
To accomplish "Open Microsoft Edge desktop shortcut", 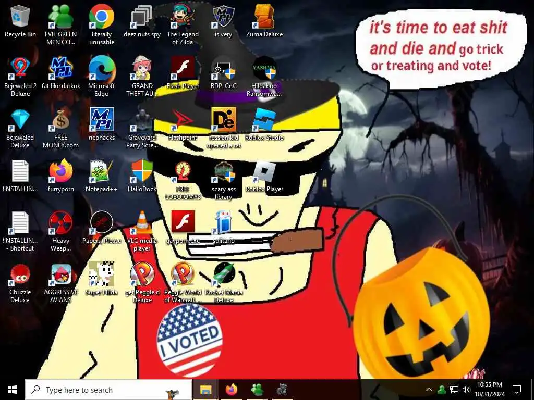I will tap(102, 77).
